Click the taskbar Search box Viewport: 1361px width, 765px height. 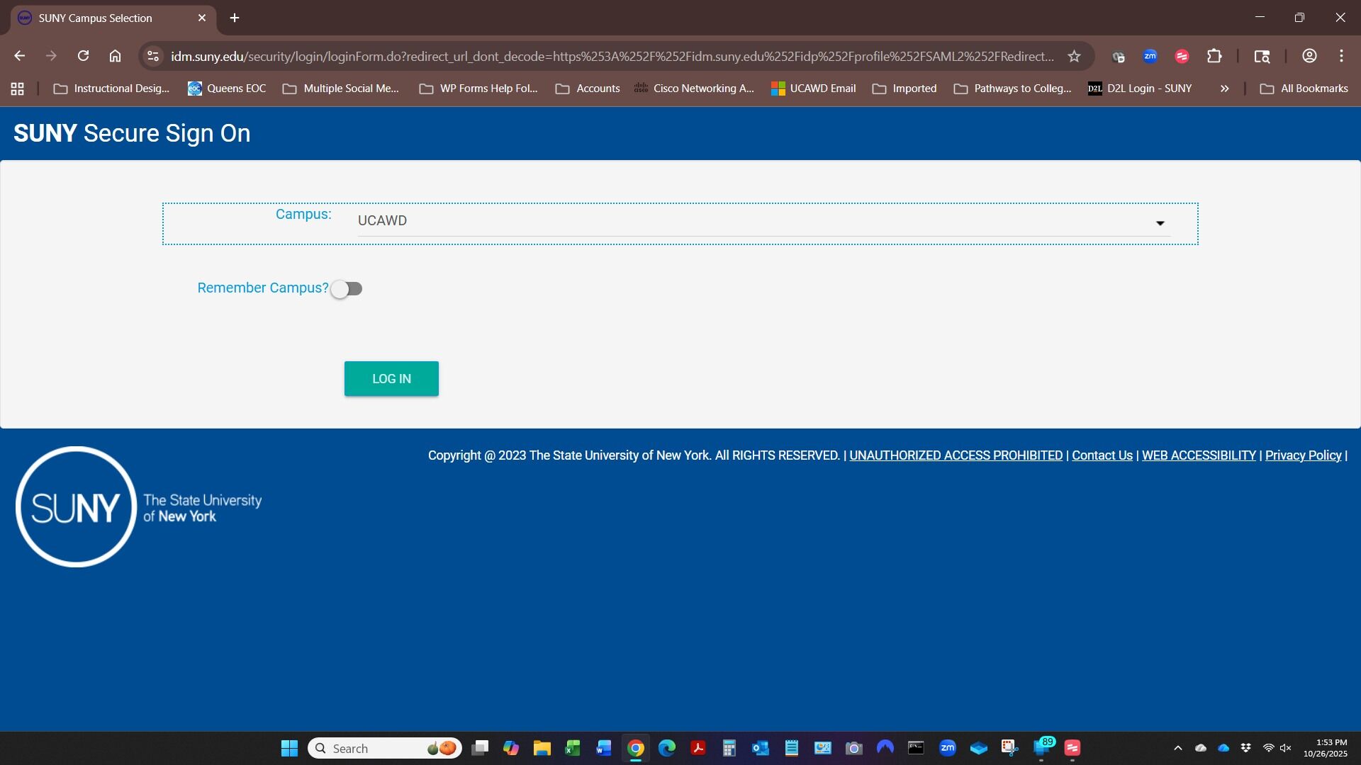385,748
